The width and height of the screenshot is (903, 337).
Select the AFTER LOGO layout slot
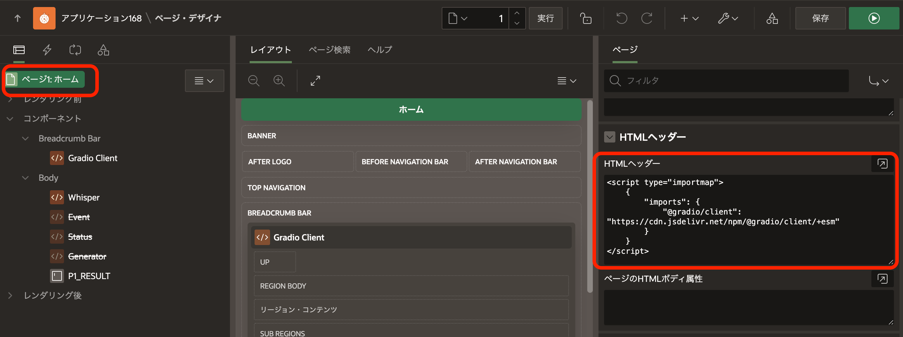pyautogui.click(x=298, y=162)
